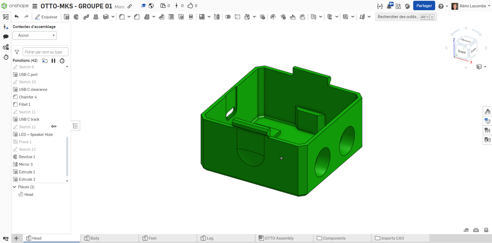492x243 pixels.
Task: Select the Revolve tool in toolbar
Action: [76, 17]
